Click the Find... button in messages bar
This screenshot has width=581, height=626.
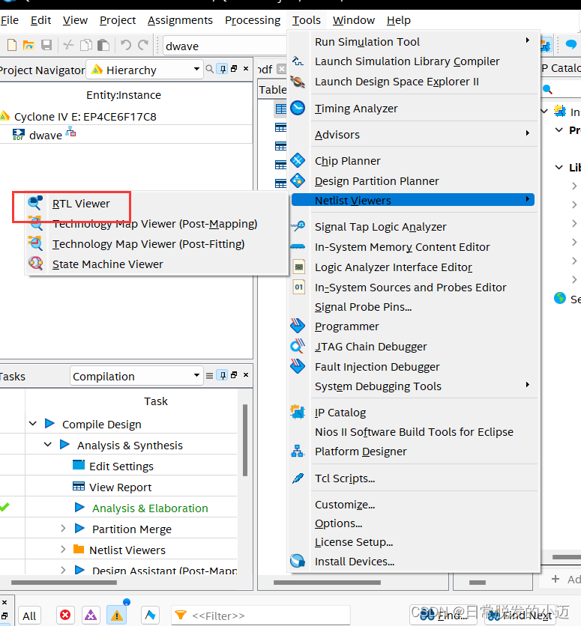pyautogui.click(x=445, y=615)
